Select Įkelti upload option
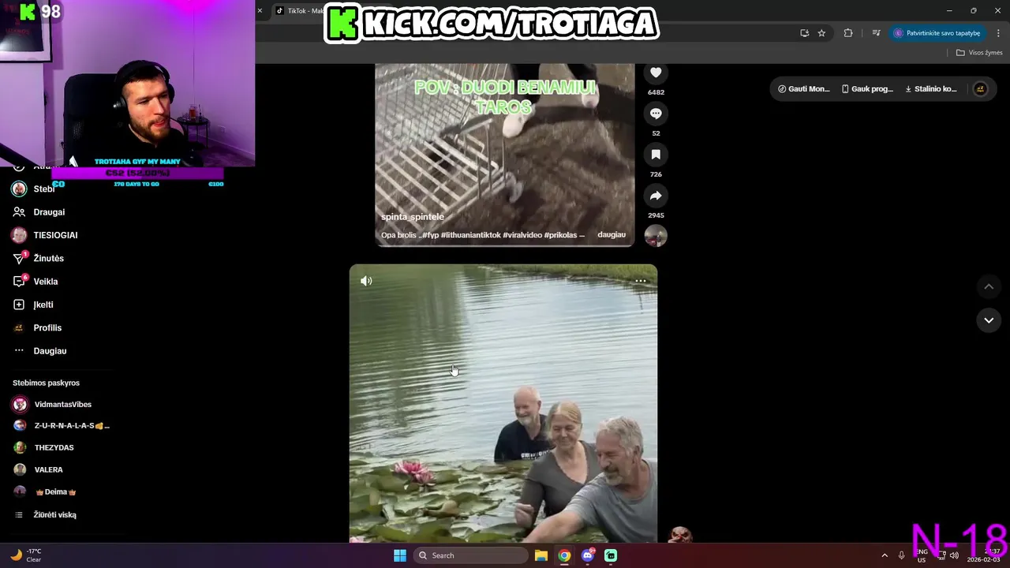Viewport: 1010px width, 568px height. (x=43, y=305)
